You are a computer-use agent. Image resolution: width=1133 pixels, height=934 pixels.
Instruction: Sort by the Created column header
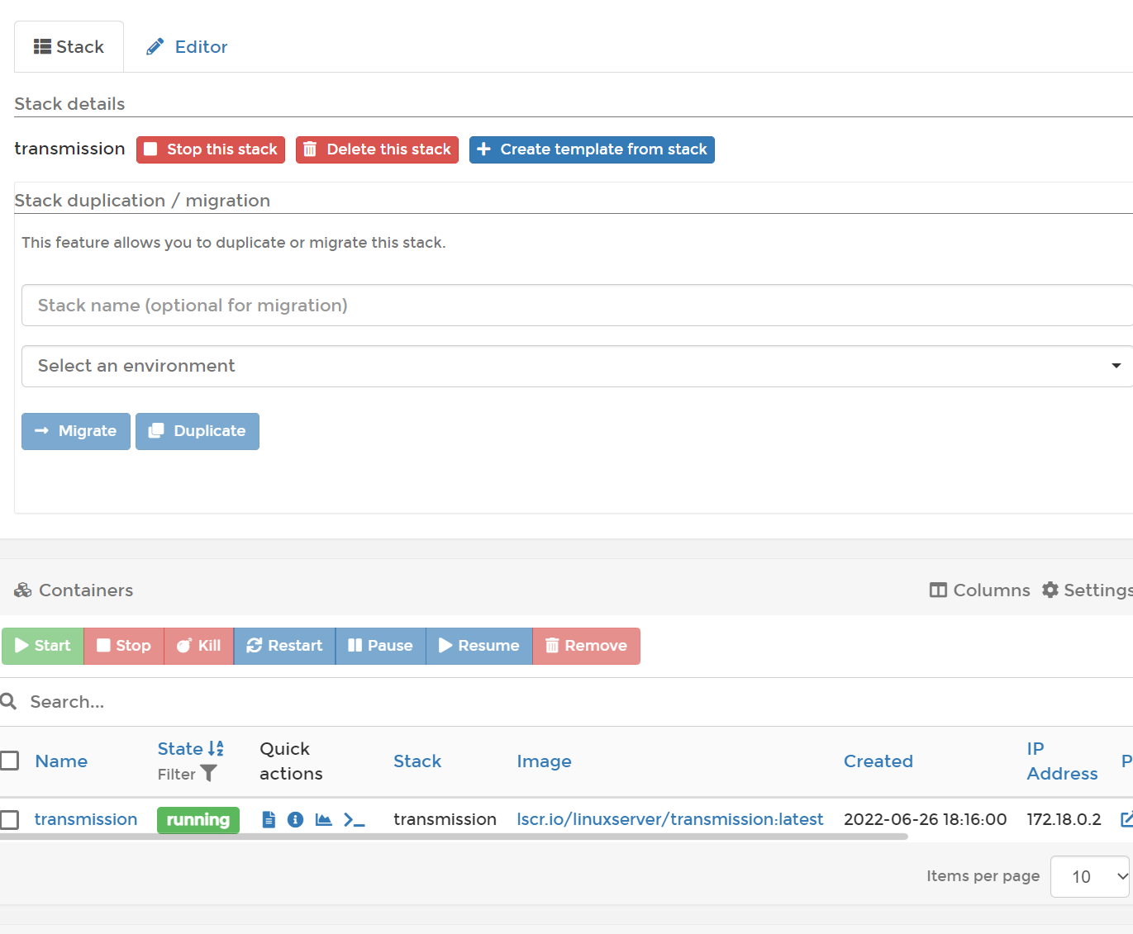pos(878,761)
